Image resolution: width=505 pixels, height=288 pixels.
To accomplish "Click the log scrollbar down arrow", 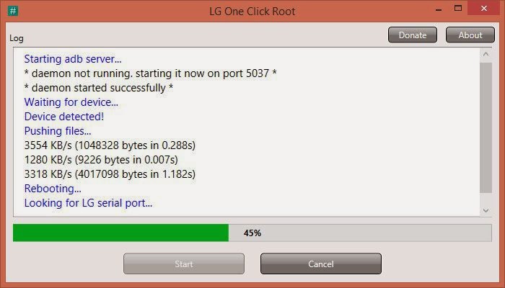I will click(486, 210).
